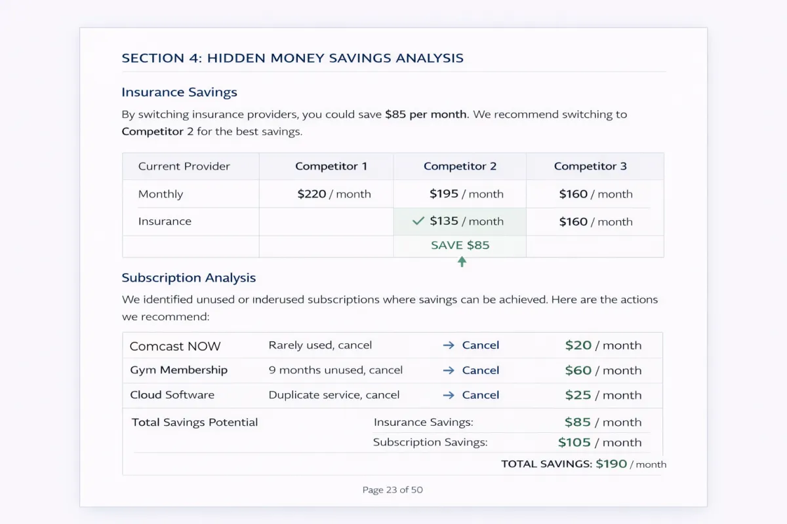
Task: Click the '$60 / month' amount
Action: pyautogui.click(x=603, y=370)
